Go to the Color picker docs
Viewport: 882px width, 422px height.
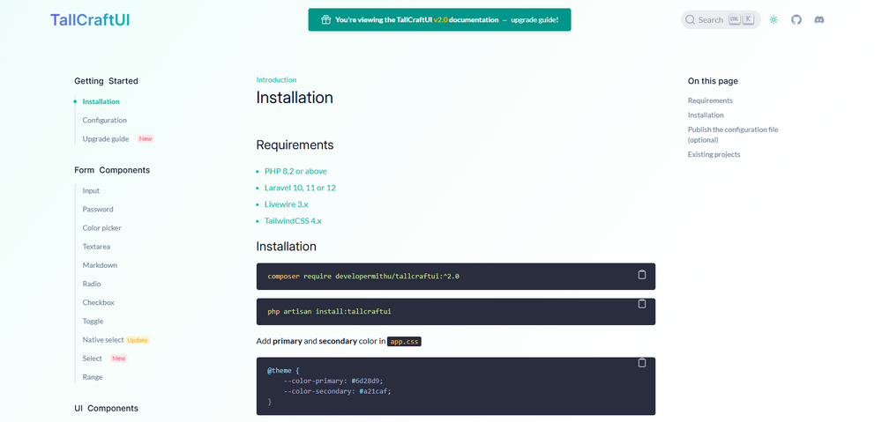(x=102, y=228)
